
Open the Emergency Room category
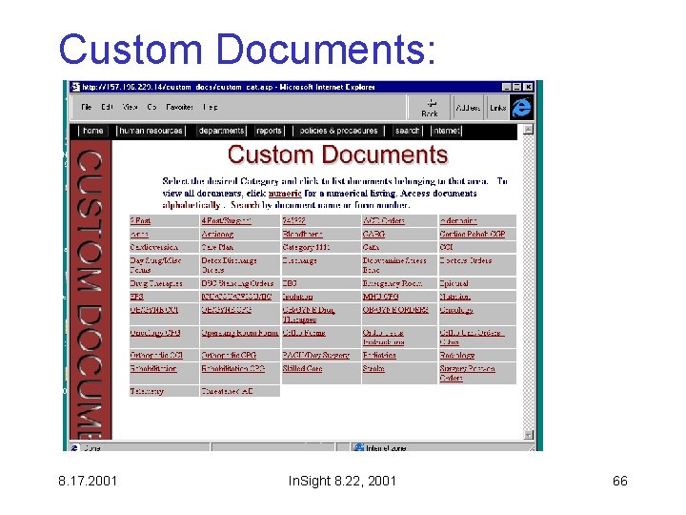click(x=393, y=283)
